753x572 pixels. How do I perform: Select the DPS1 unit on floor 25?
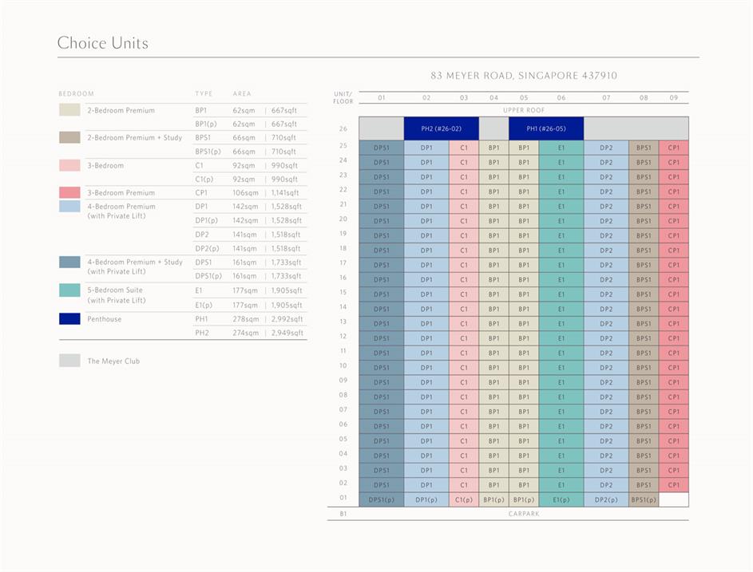tap(381, 148)
